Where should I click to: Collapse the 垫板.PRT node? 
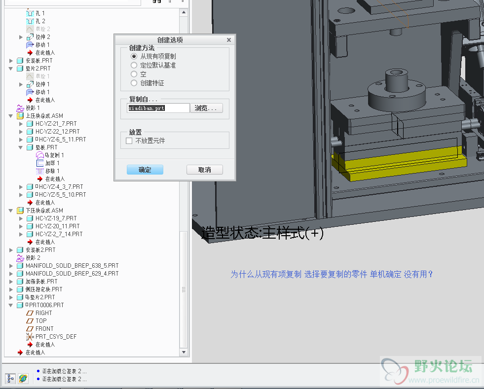coord(21,147)
